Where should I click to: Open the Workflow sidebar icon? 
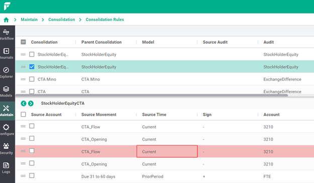(6, 32)
